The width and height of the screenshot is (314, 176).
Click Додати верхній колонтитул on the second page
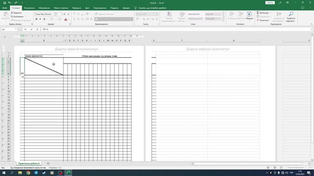click(208, 49)
